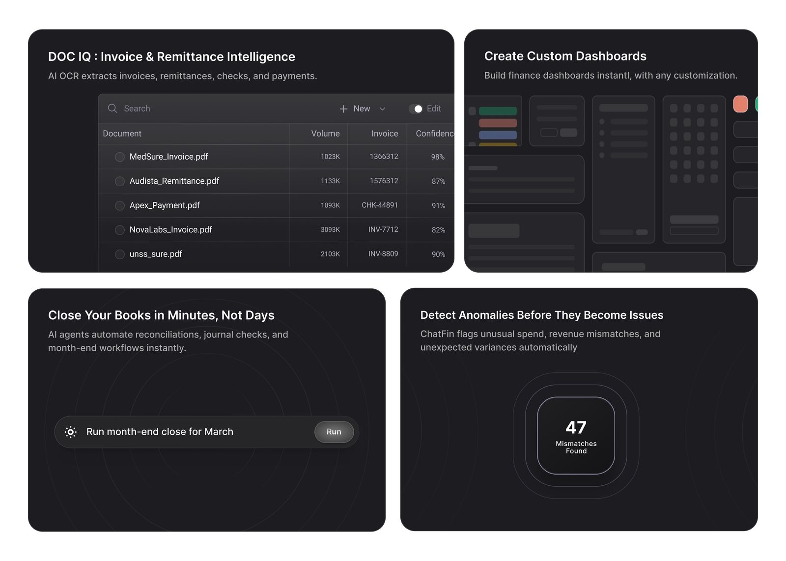Click the sun icon in month-end prompt
786x561 pixels.
click(71, 432)
